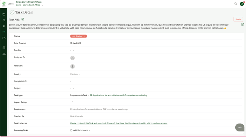
Task: Open search with the magnifier icon
Action: (x=236, y=4)
